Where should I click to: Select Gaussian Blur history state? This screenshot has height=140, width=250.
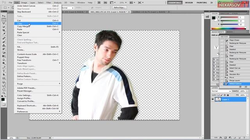pyautogui.click(x=235, y=74)
